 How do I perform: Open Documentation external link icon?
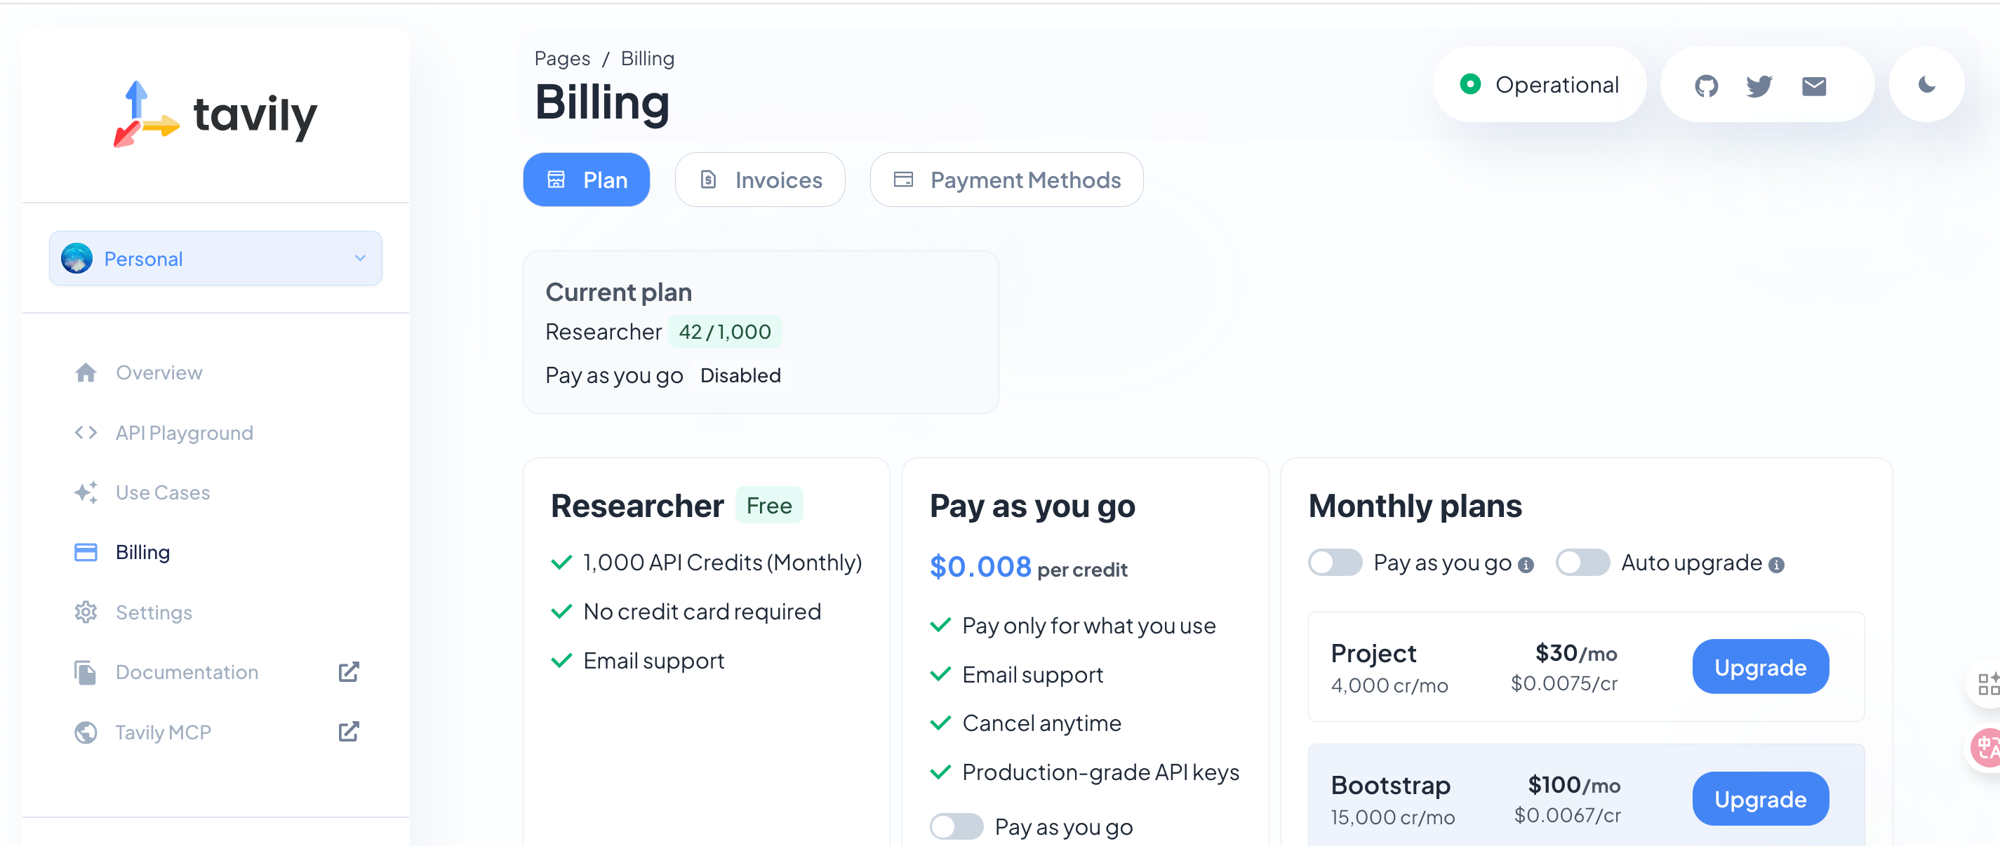click(x=349, y=671)
